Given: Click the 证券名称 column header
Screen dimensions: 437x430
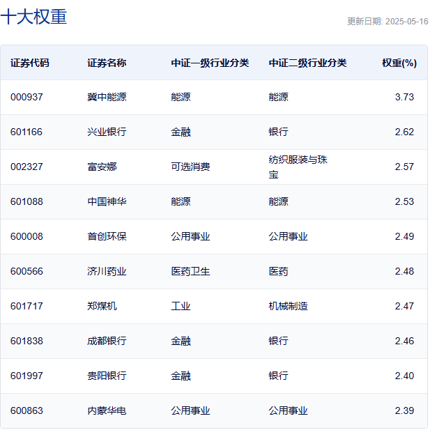Looking at the screenshot, I should [x=107, y=63].
